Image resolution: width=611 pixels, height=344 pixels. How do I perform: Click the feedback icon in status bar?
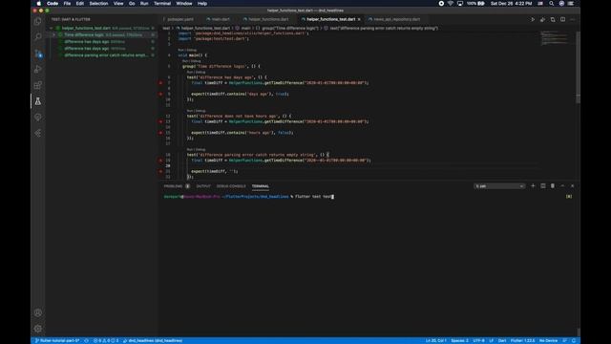(564, 340)
